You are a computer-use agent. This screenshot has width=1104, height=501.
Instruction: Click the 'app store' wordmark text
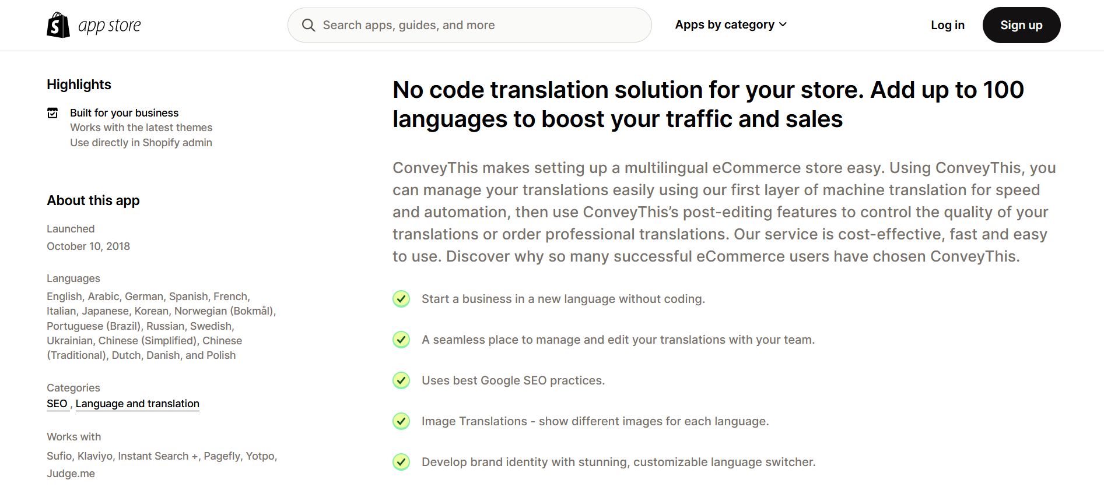(110, 26)
